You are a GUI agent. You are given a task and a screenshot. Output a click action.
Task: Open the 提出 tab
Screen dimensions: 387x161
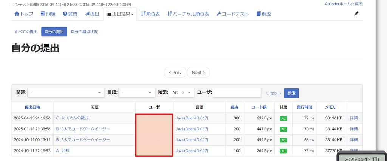(x=92, y=14)
